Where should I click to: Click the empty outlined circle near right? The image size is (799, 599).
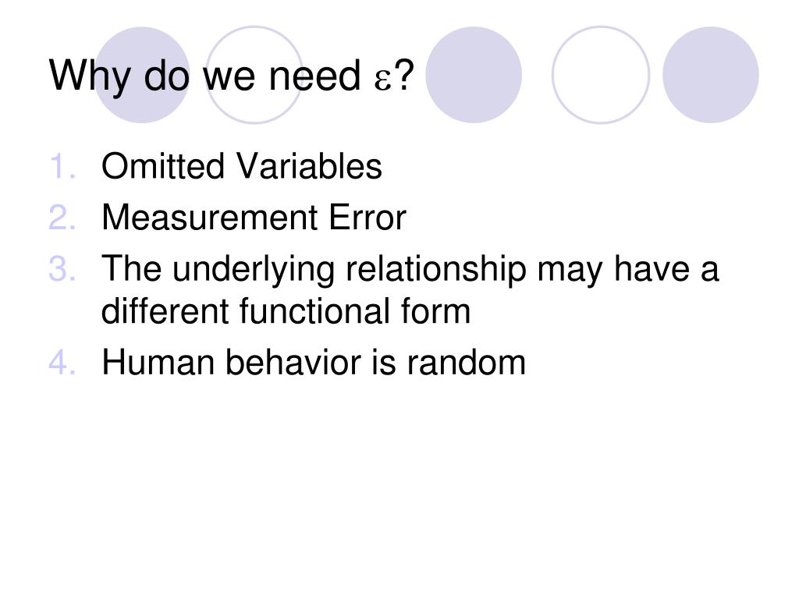(x=601, y=75)
